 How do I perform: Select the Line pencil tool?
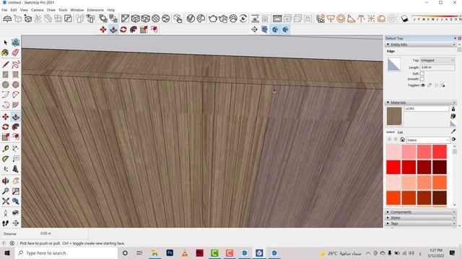[5, 64]
